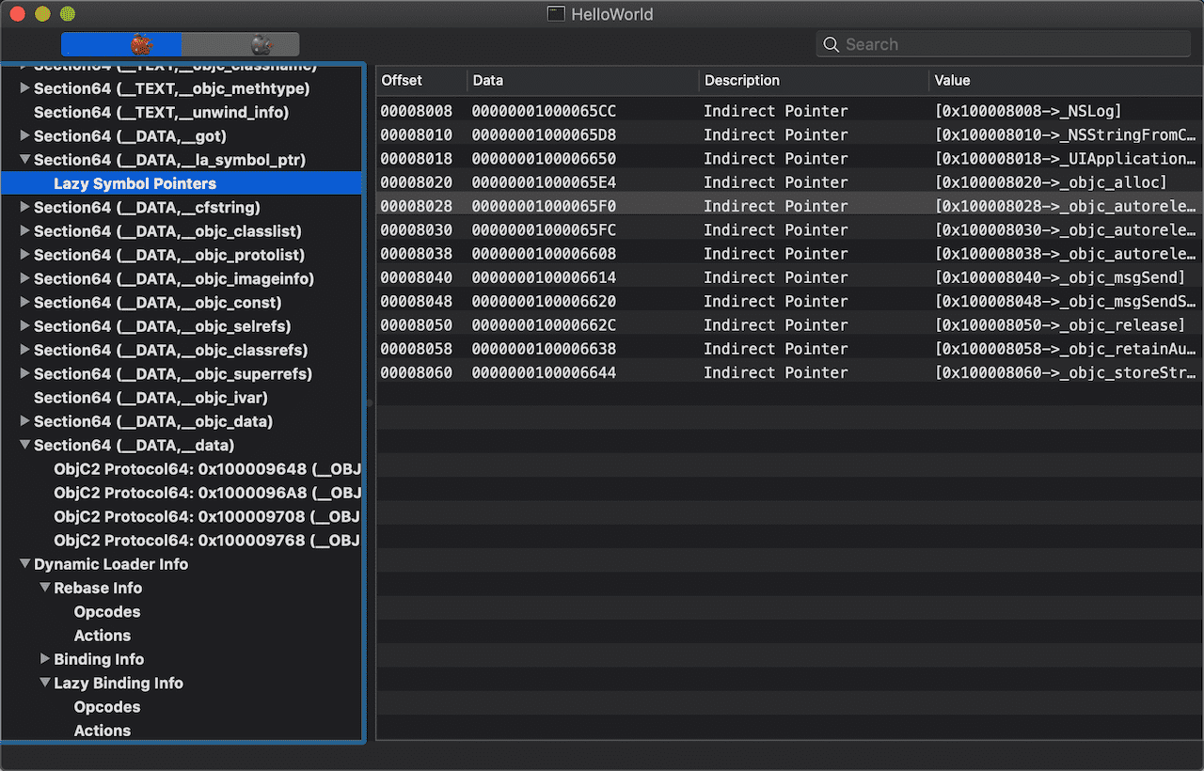The height and width of the screenshot is (771, 1204).
Task: Click the _objc_msgSend] value cell
Action: (1058, 277)
